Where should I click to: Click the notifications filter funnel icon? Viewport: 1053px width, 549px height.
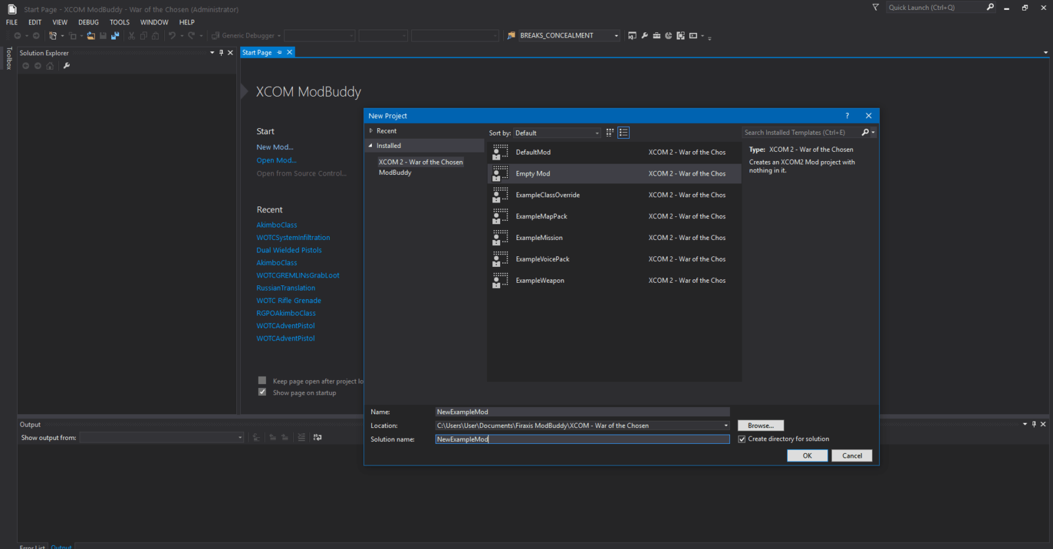pos(875,7)
